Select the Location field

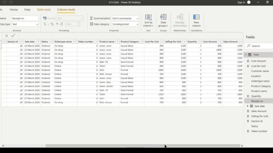click(x=256, y=76)
